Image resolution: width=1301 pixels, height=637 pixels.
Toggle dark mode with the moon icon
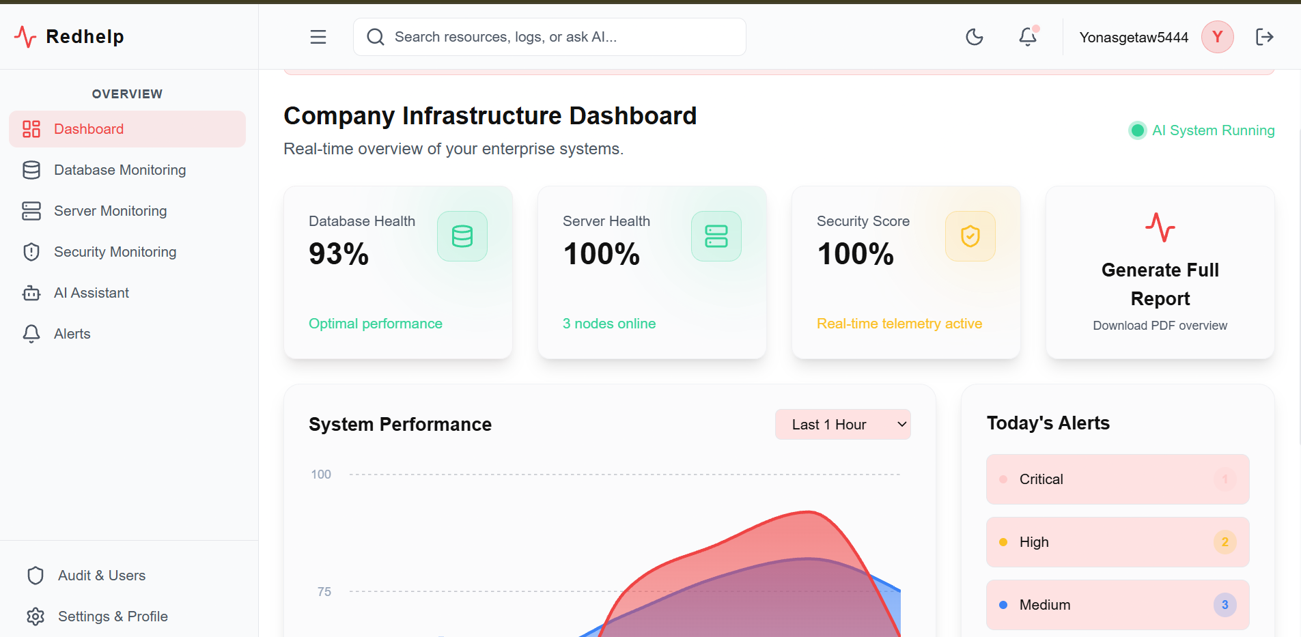click(x=975, y=37)
